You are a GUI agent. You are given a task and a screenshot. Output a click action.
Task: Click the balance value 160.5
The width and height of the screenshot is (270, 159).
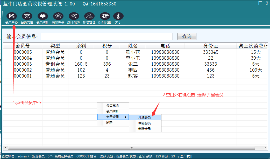pos(81,64)
